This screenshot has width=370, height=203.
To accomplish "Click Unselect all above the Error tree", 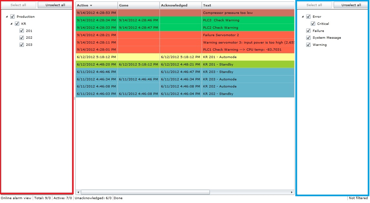I will [351, 5].
